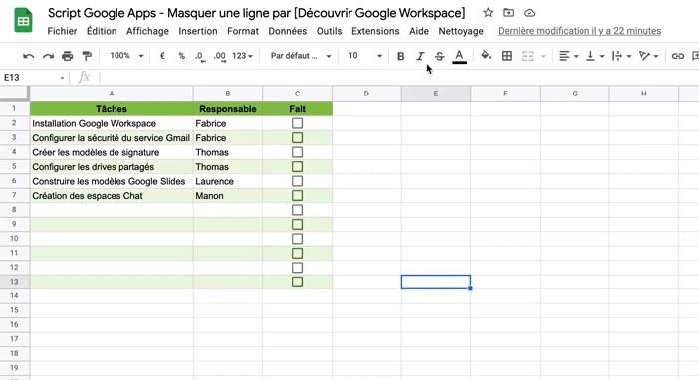Screen dimensions: 699x380
Task: Check the box for Construire les modèles Google Slides
Action: [298, 181]
